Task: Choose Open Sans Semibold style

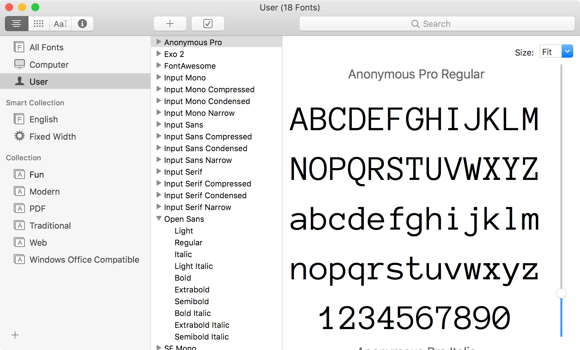Action: pyautogui.click(x=192, y=302)
